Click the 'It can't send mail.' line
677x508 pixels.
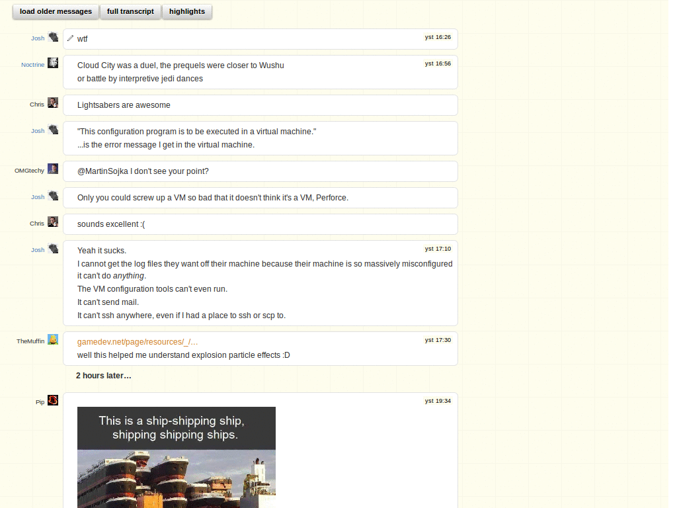pyautogui.click(x=108, y=302)
